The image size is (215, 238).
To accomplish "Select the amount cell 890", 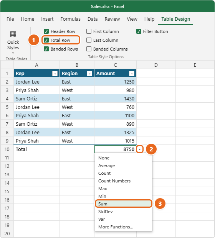I will [116, 124].
